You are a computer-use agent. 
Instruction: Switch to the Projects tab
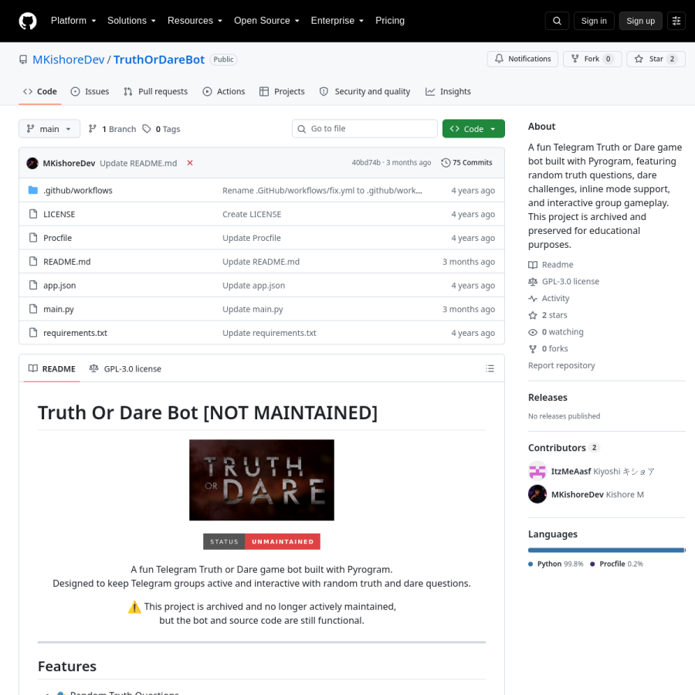[x=282, y=91]
